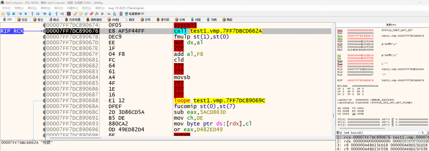Open the 帮助(H) menu
The width and height of the screenshot is (429, 151).
(x=100, y=8)
